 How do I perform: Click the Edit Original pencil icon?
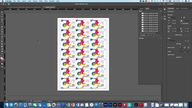(160, 35)
